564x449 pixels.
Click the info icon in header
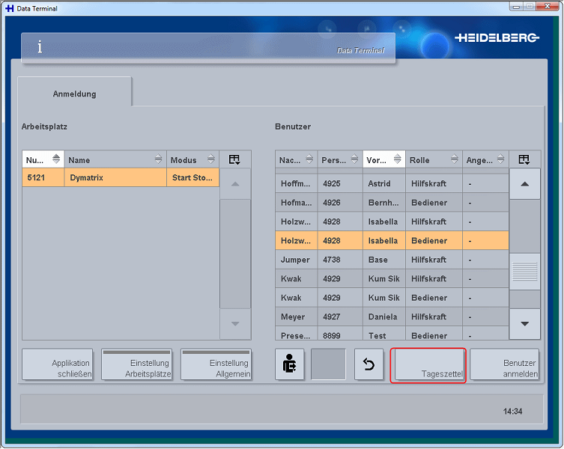[40, 47]
